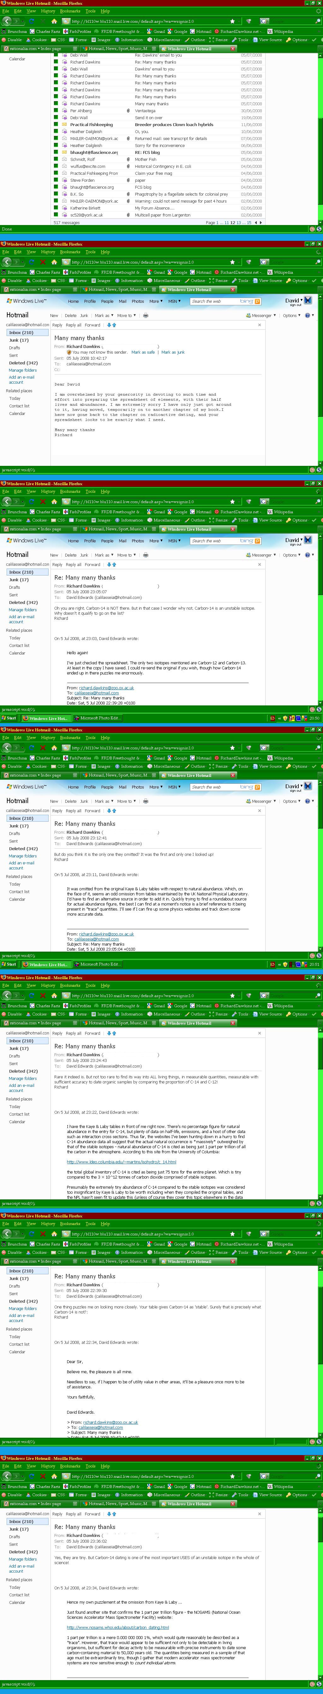The image size is (323, 1694).
Task: Click 'Mark as junk' link in Dawkins email
Action: pos(173,352)
